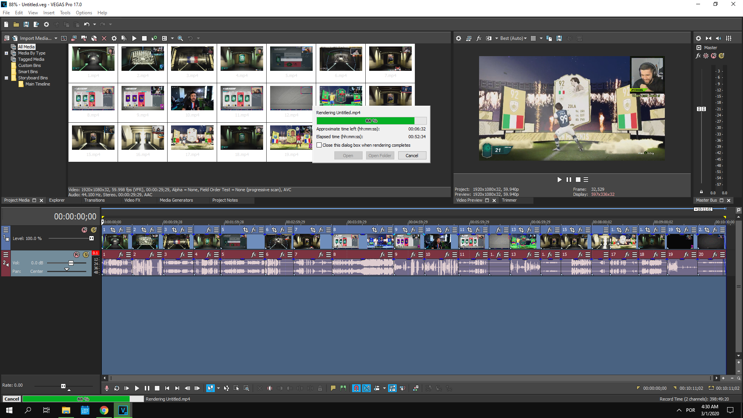This screenshot has width=743, height=418.
Task: Open Event FX on video clip 3
Action: click(183, 230)
